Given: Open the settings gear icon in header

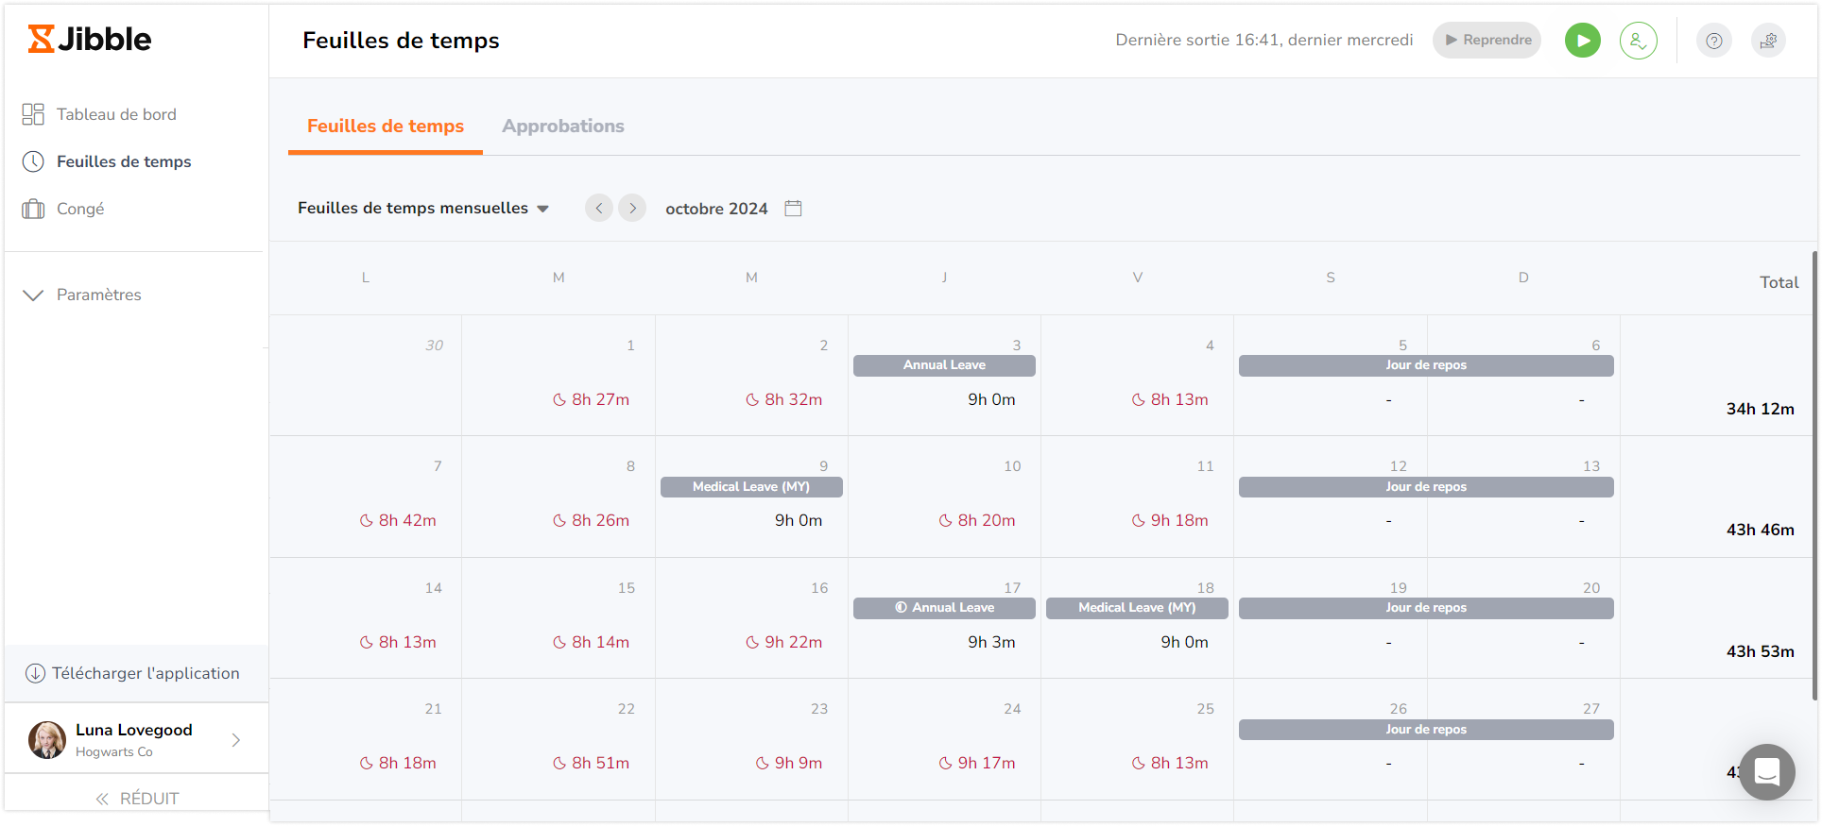Looking at the screenshot, I should coord(1768,40).
